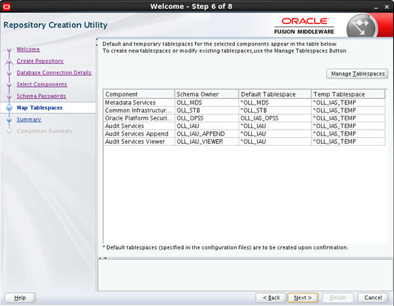Select the Metadata Services row
The height and width of the screenshot is (306, 394).
(x=244, y=103)
